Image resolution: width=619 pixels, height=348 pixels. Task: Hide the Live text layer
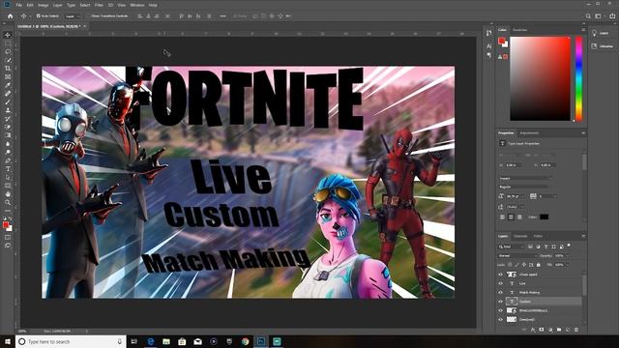[x=501, y=283]
